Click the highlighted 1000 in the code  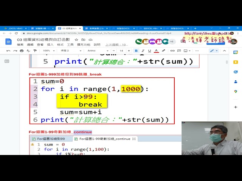131,89
